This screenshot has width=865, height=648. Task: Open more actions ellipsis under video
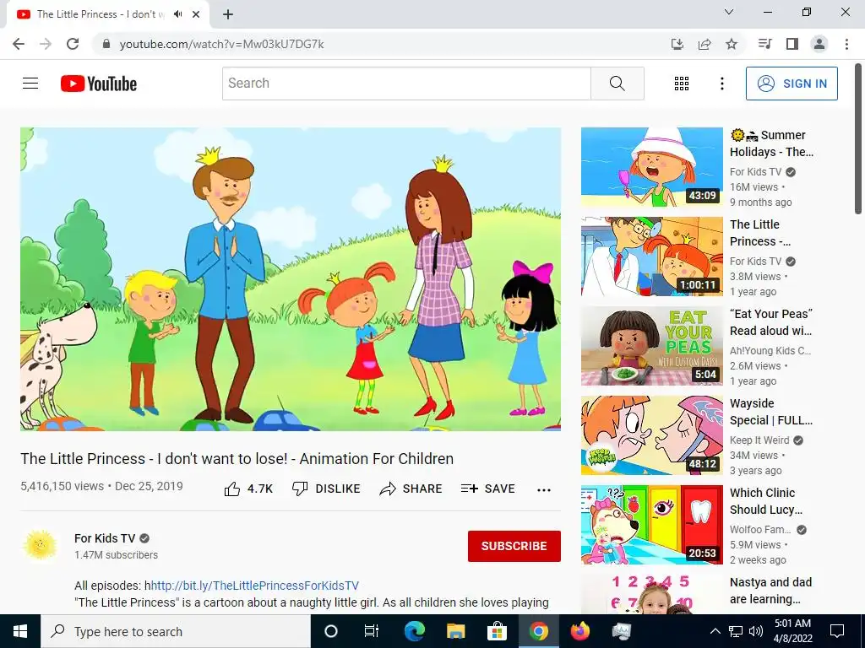[544, 490]
